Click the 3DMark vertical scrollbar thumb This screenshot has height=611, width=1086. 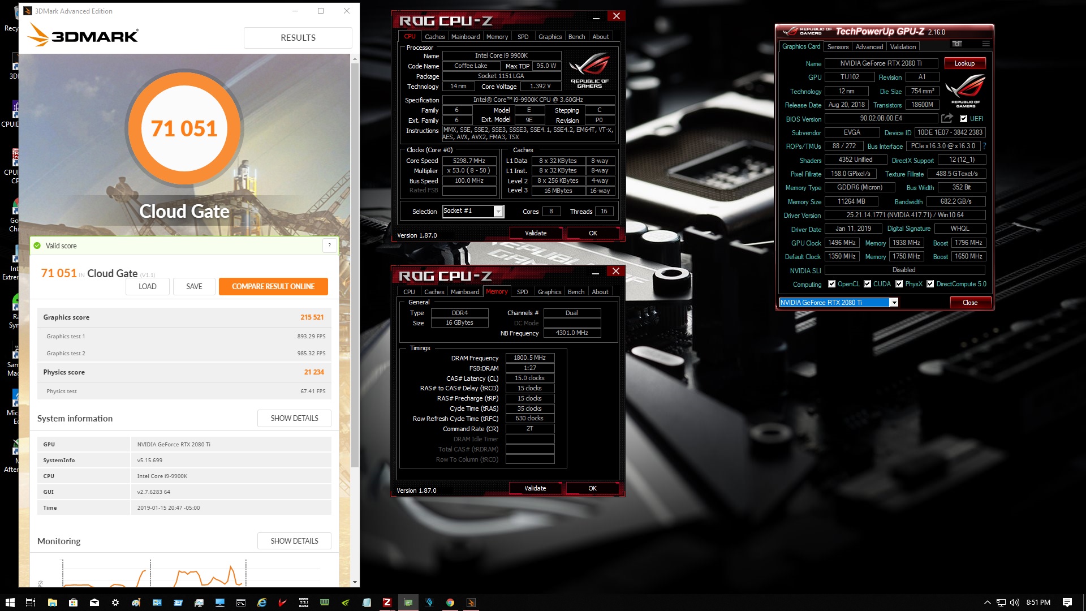(355, 265)
